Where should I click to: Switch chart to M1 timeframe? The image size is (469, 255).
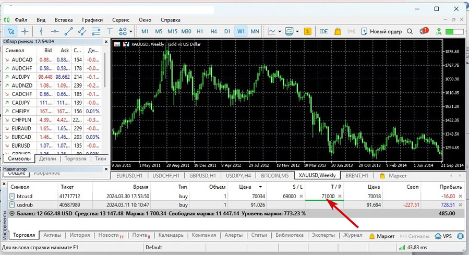click(145, 31)
